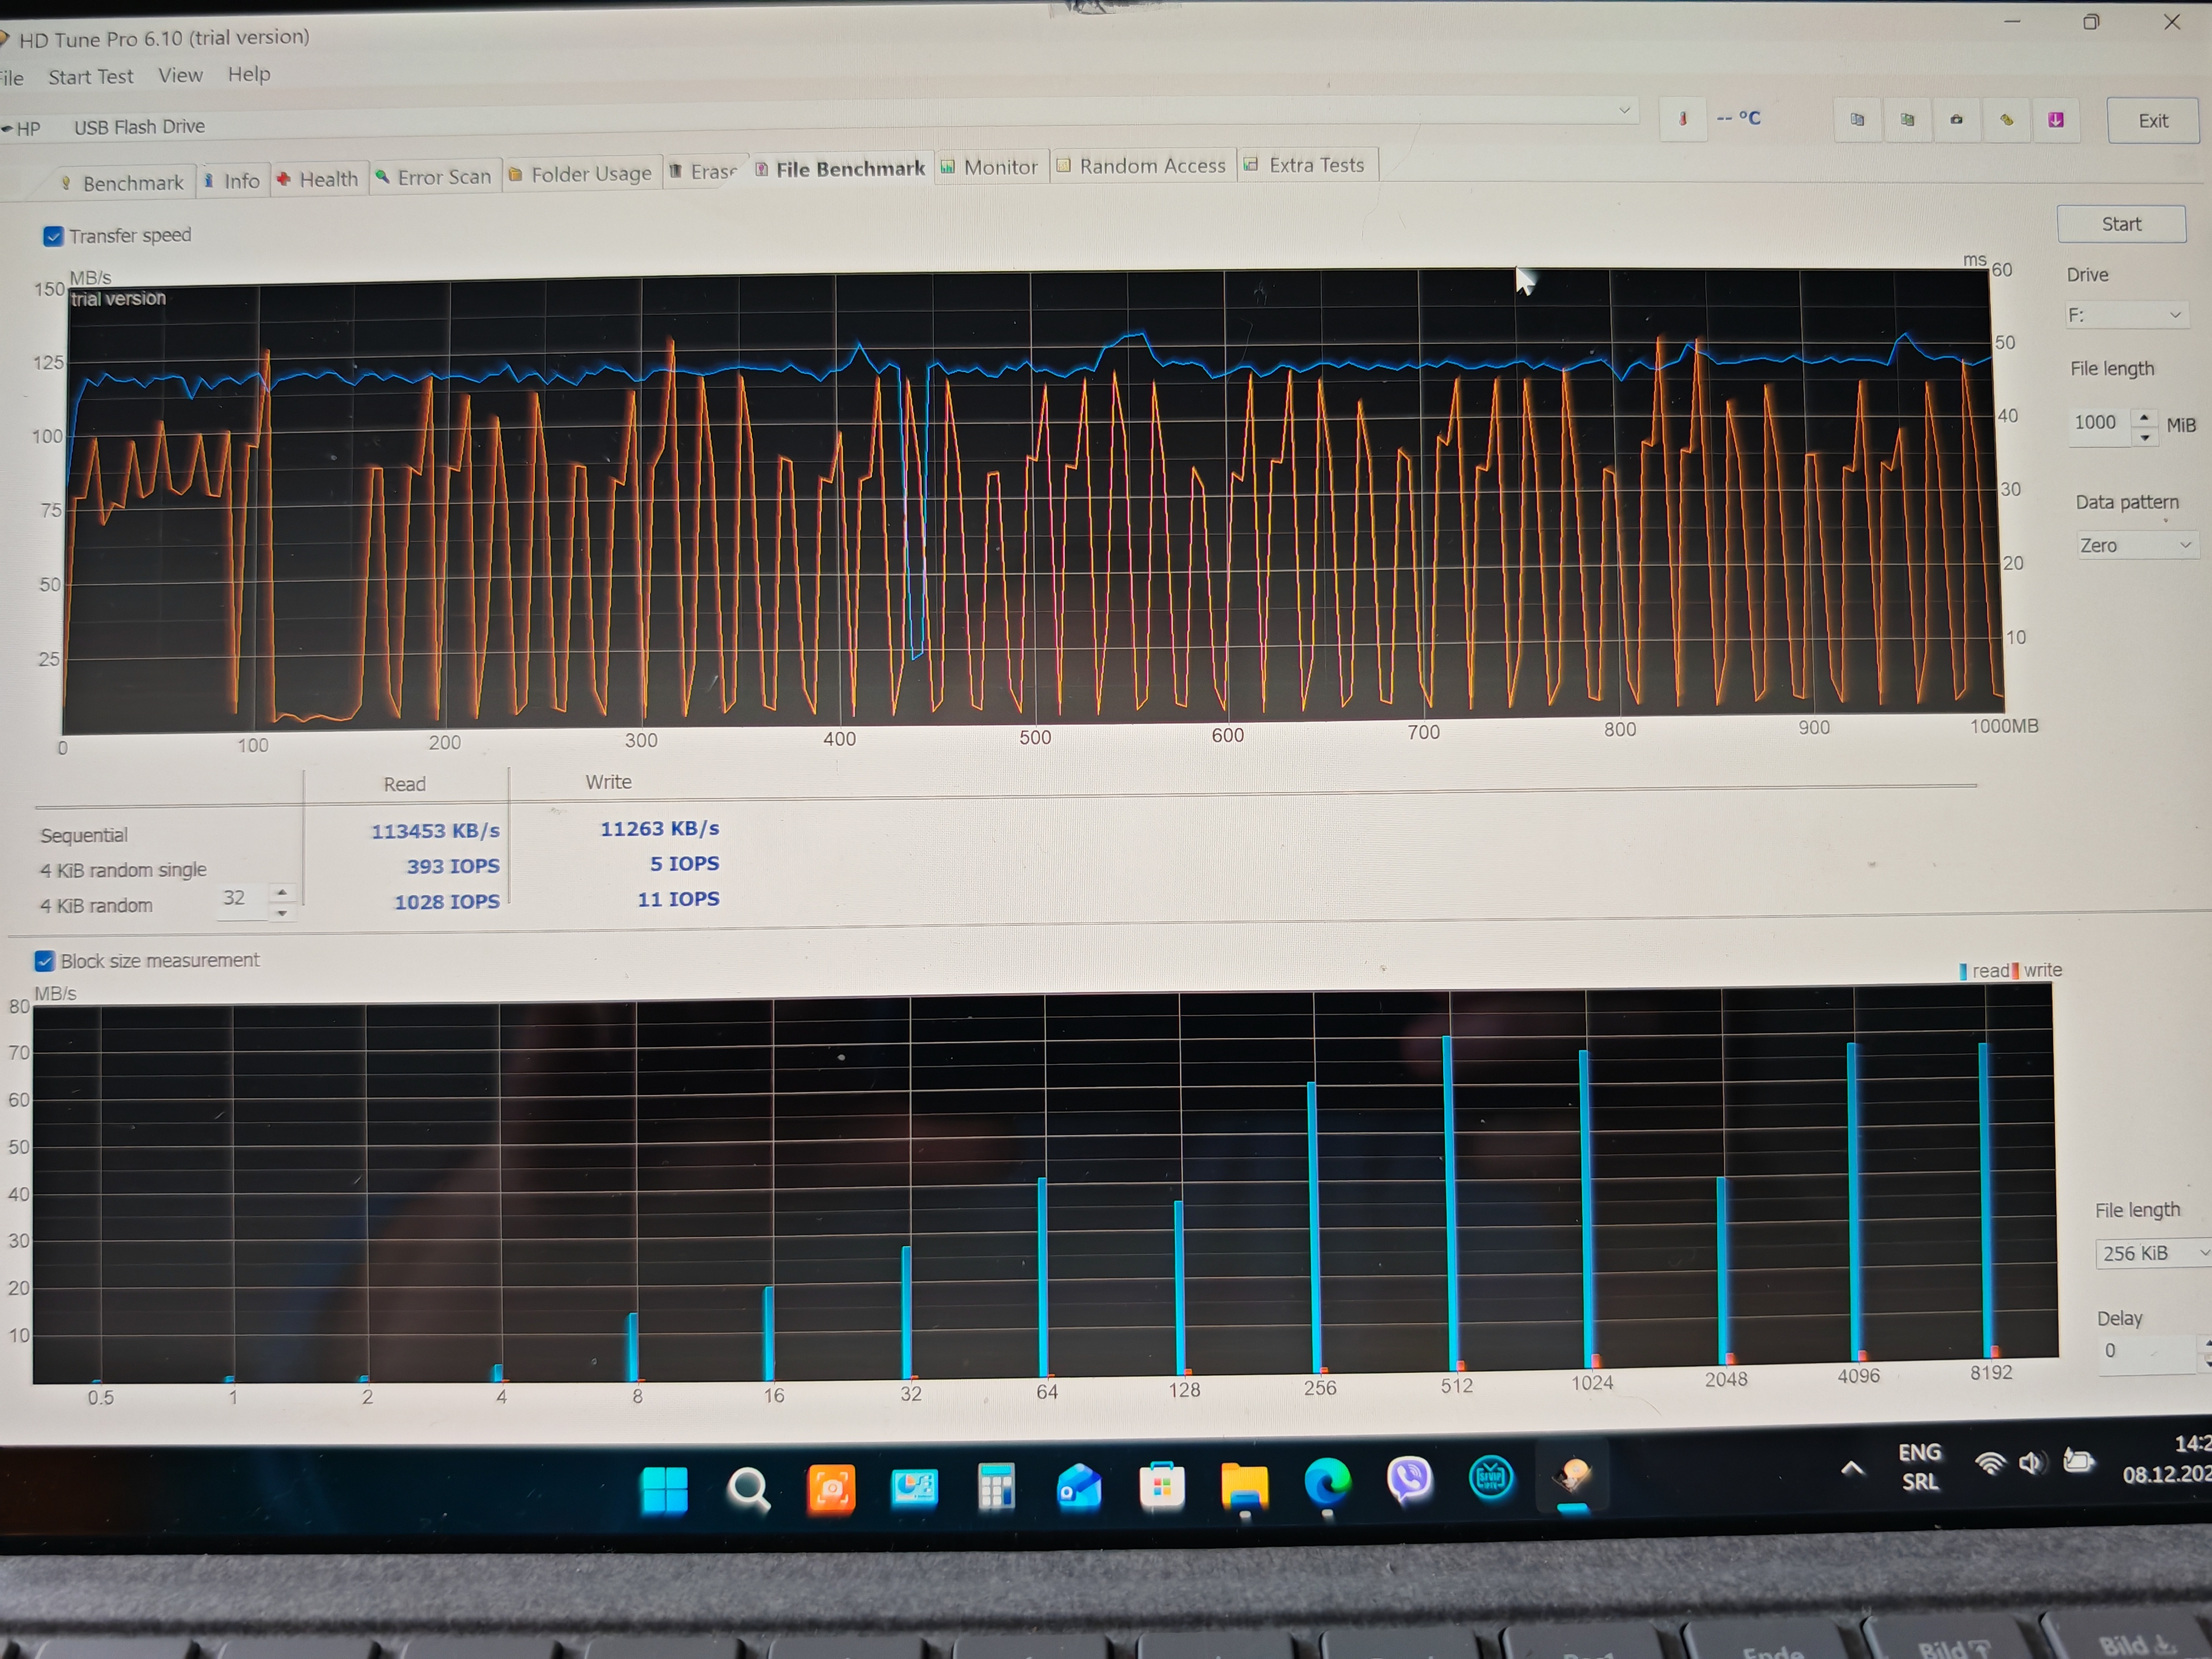Click the Delay input field
2212x1659 pixels.
[x=2140, y=1351]
